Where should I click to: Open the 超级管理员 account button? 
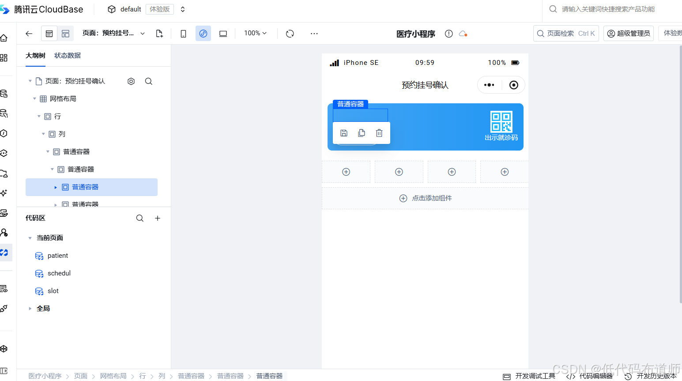pyautogui.click(x=629, y=33)
